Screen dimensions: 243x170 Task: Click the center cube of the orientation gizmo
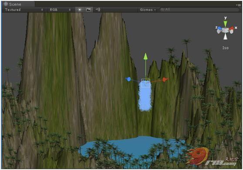coord(225,30)
